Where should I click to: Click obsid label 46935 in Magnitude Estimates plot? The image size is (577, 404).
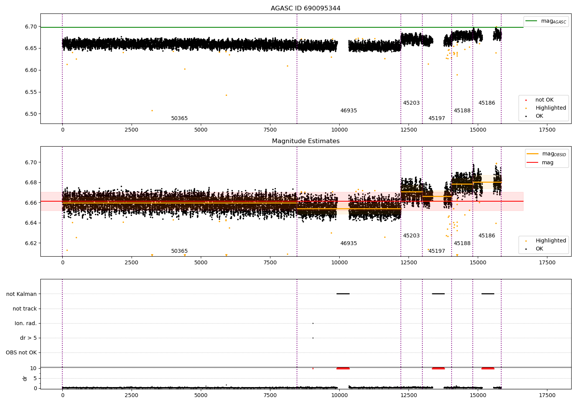coord(349,244)
